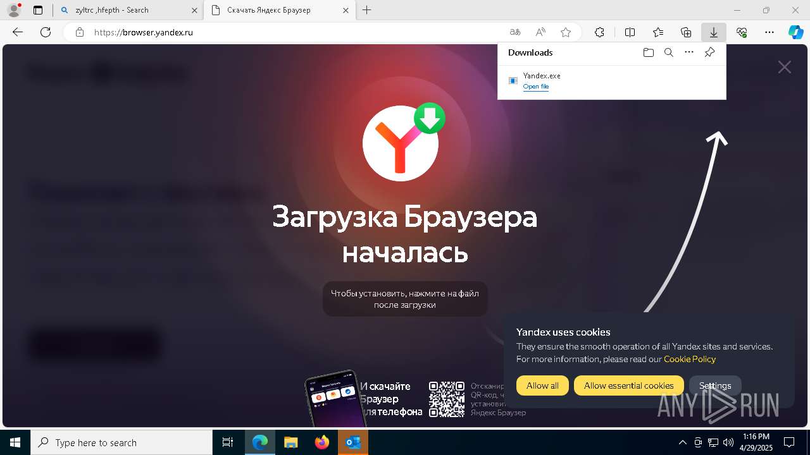The height and width of the screenshot is (455, 810).
Task: Click the taskbar 'Type here to search' box
Action: [121, 442]
